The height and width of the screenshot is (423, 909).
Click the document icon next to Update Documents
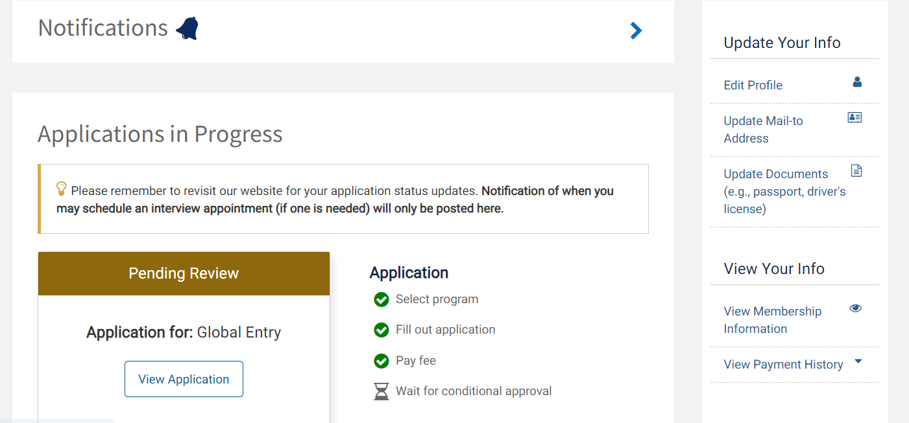856,170
